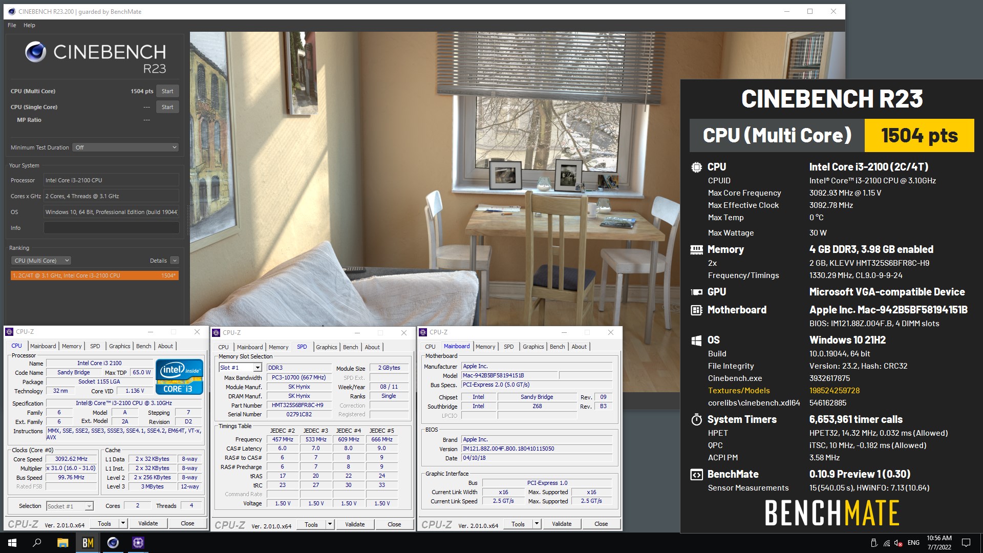
Task: Click the ENG language indicator
Action: [913, 543]
